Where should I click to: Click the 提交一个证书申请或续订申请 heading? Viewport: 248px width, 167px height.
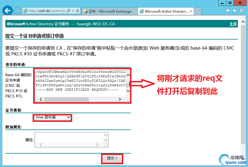[35, 36]
